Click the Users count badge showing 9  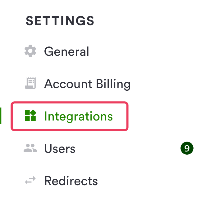187,148
